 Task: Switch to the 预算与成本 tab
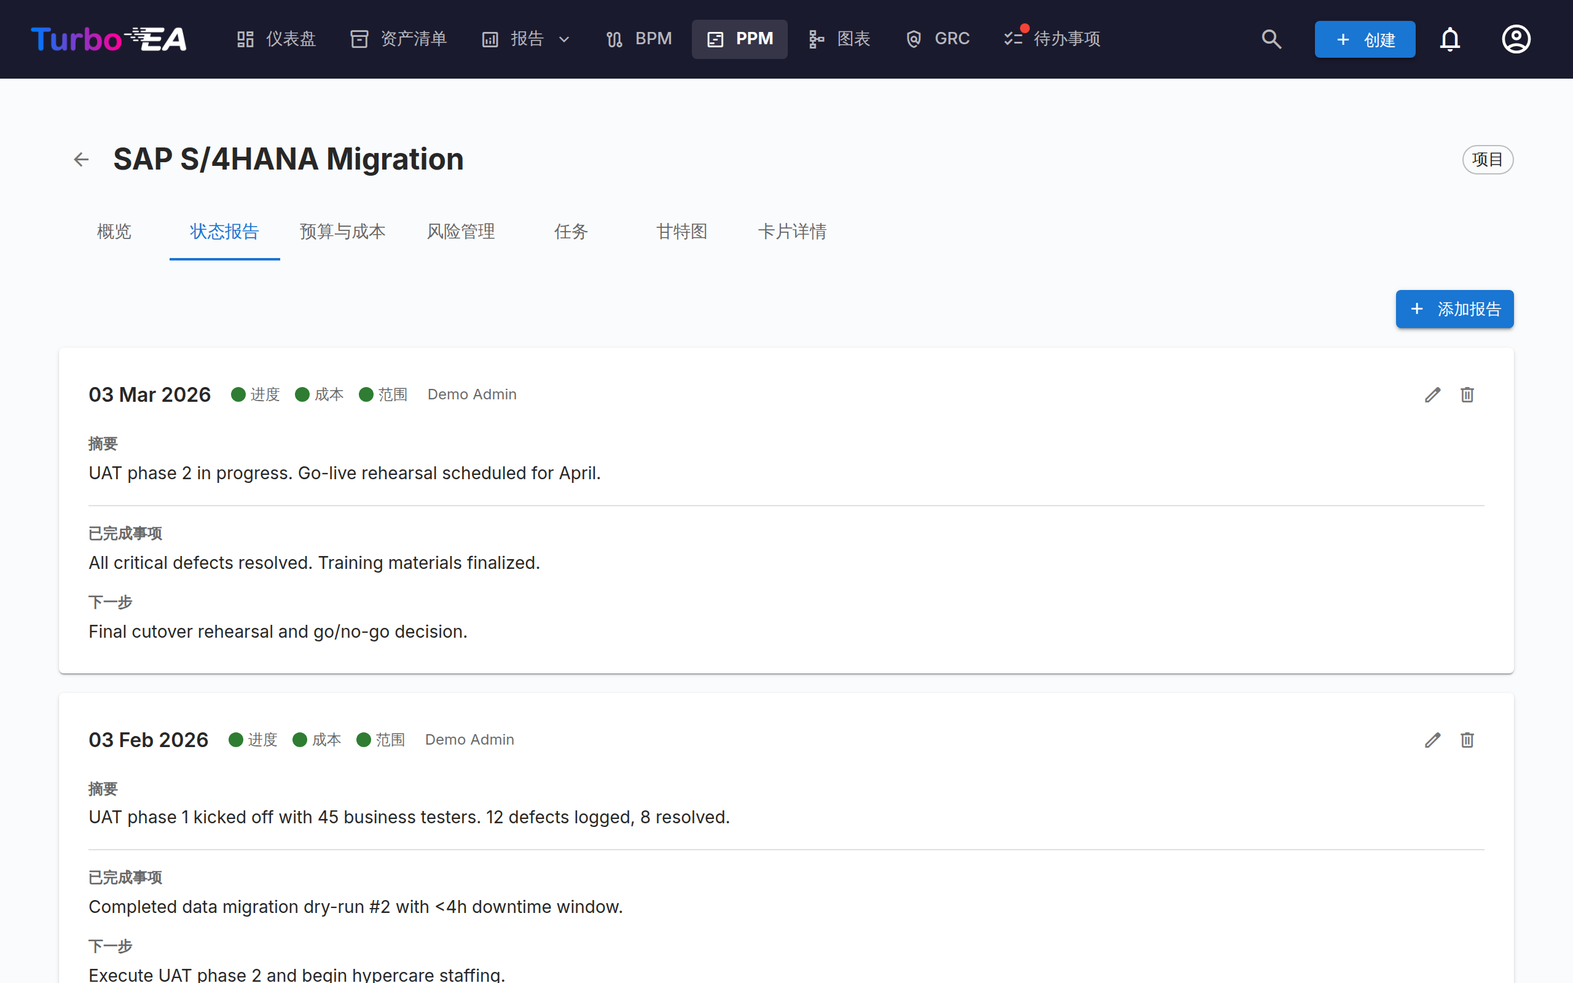coord(342,232)
